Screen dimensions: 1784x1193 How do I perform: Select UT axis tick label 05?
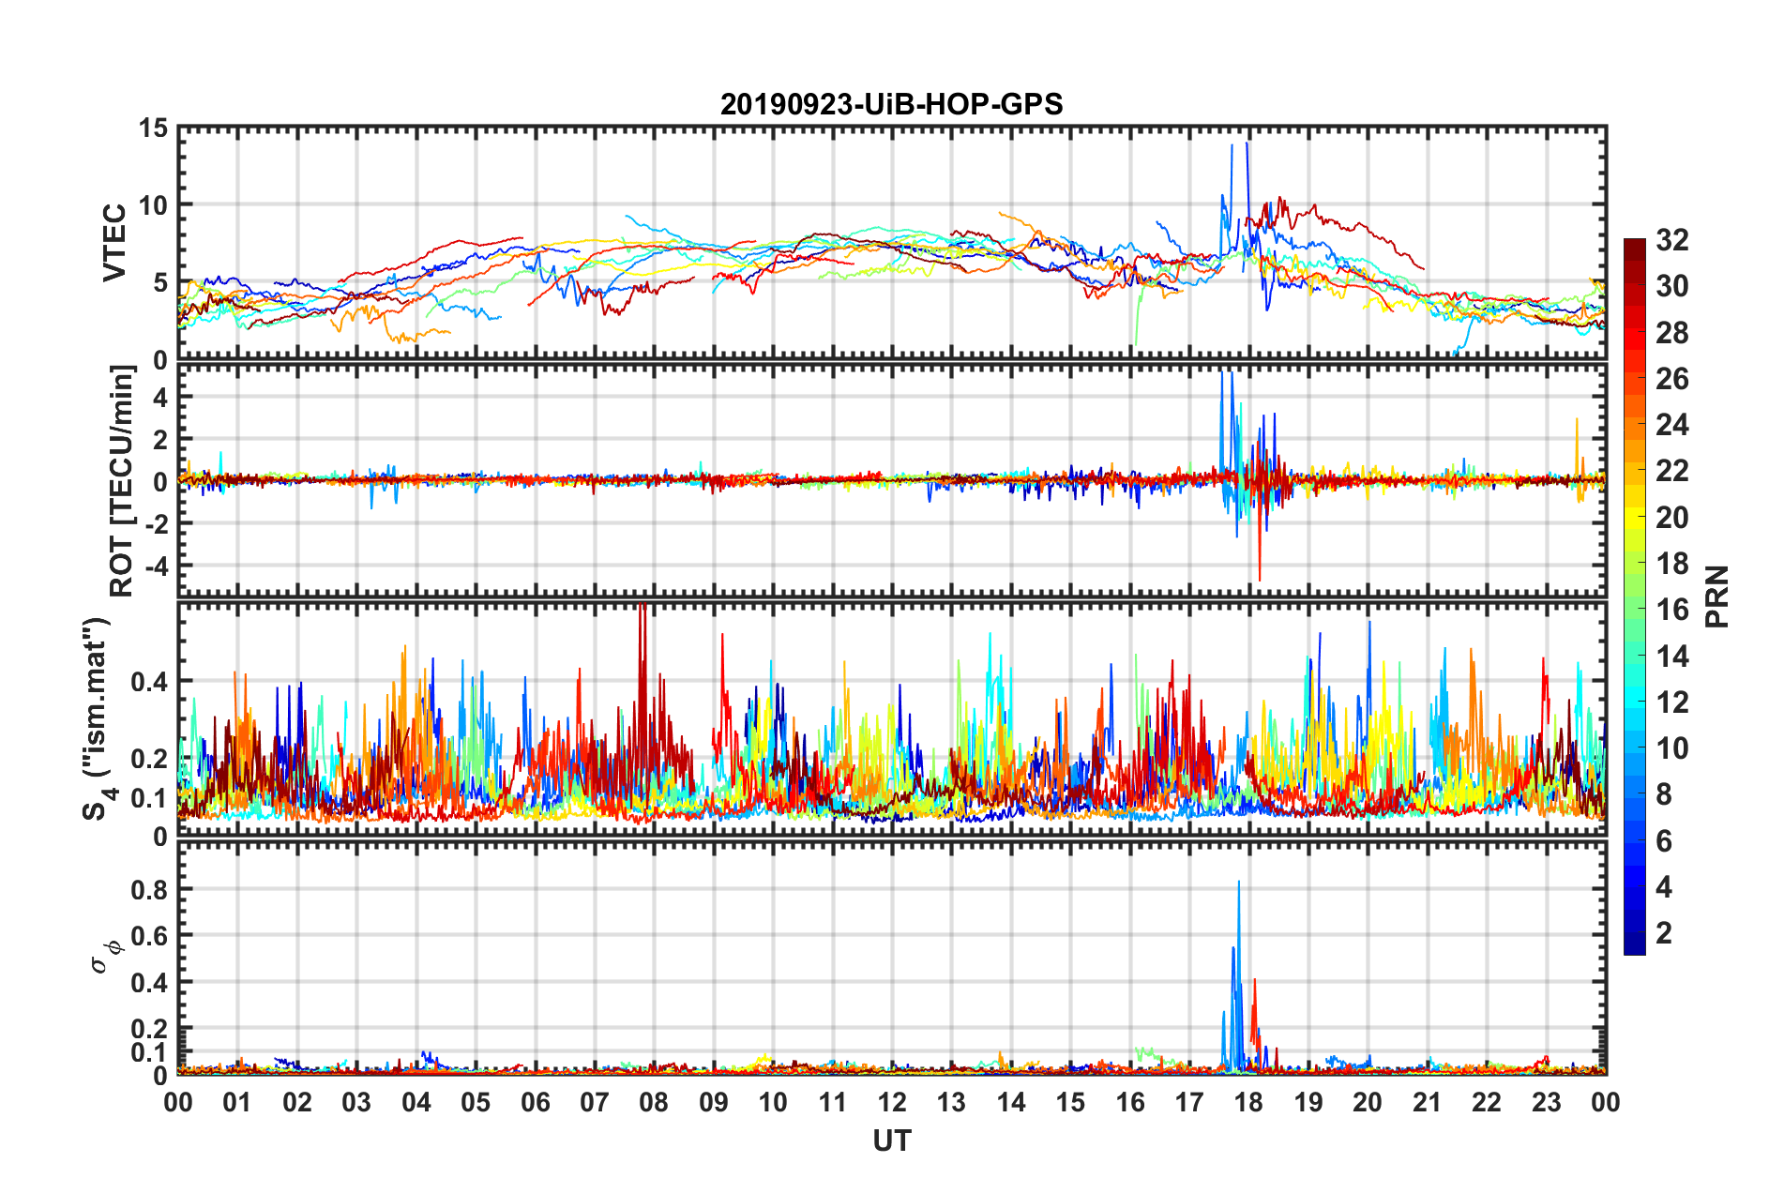pyautogui.click(x=476, y=1102)
